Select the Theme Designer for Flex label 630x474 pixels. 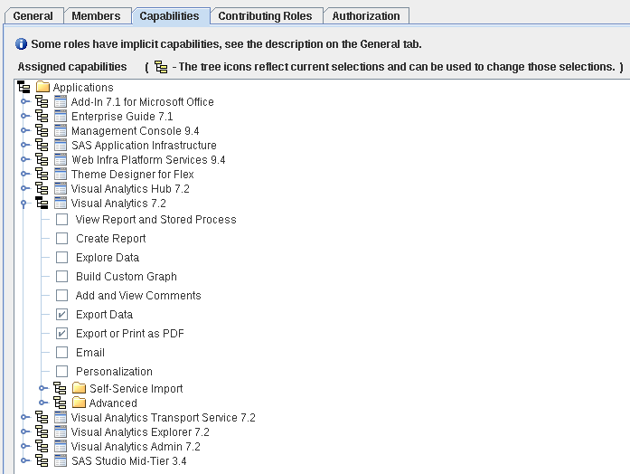[x=133, y=174]
